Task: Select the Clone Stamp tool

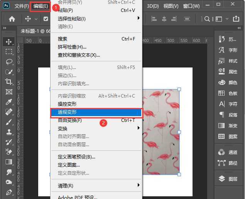Action: click(8, 132)
